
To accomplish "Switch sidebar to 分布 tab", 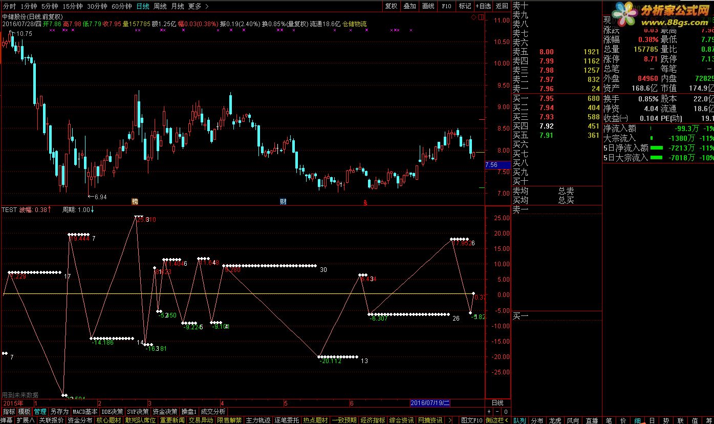I will coord(537,420).
